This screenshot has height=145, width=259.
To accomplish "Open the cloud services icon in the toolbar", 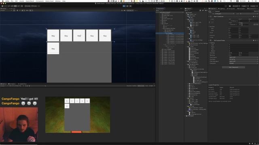I will tap(230, 6).
